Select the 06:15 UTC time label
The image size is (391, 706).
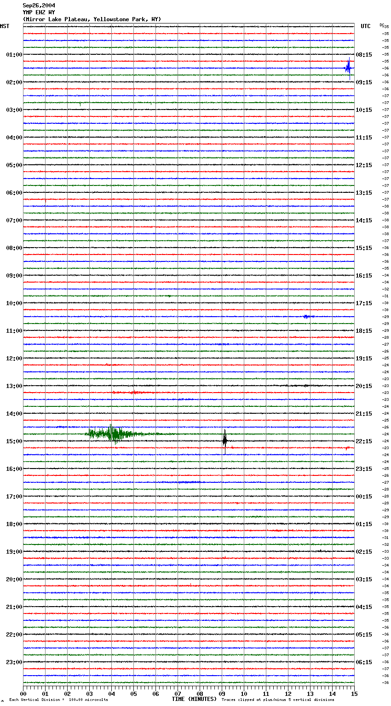[x=364, y=662]
